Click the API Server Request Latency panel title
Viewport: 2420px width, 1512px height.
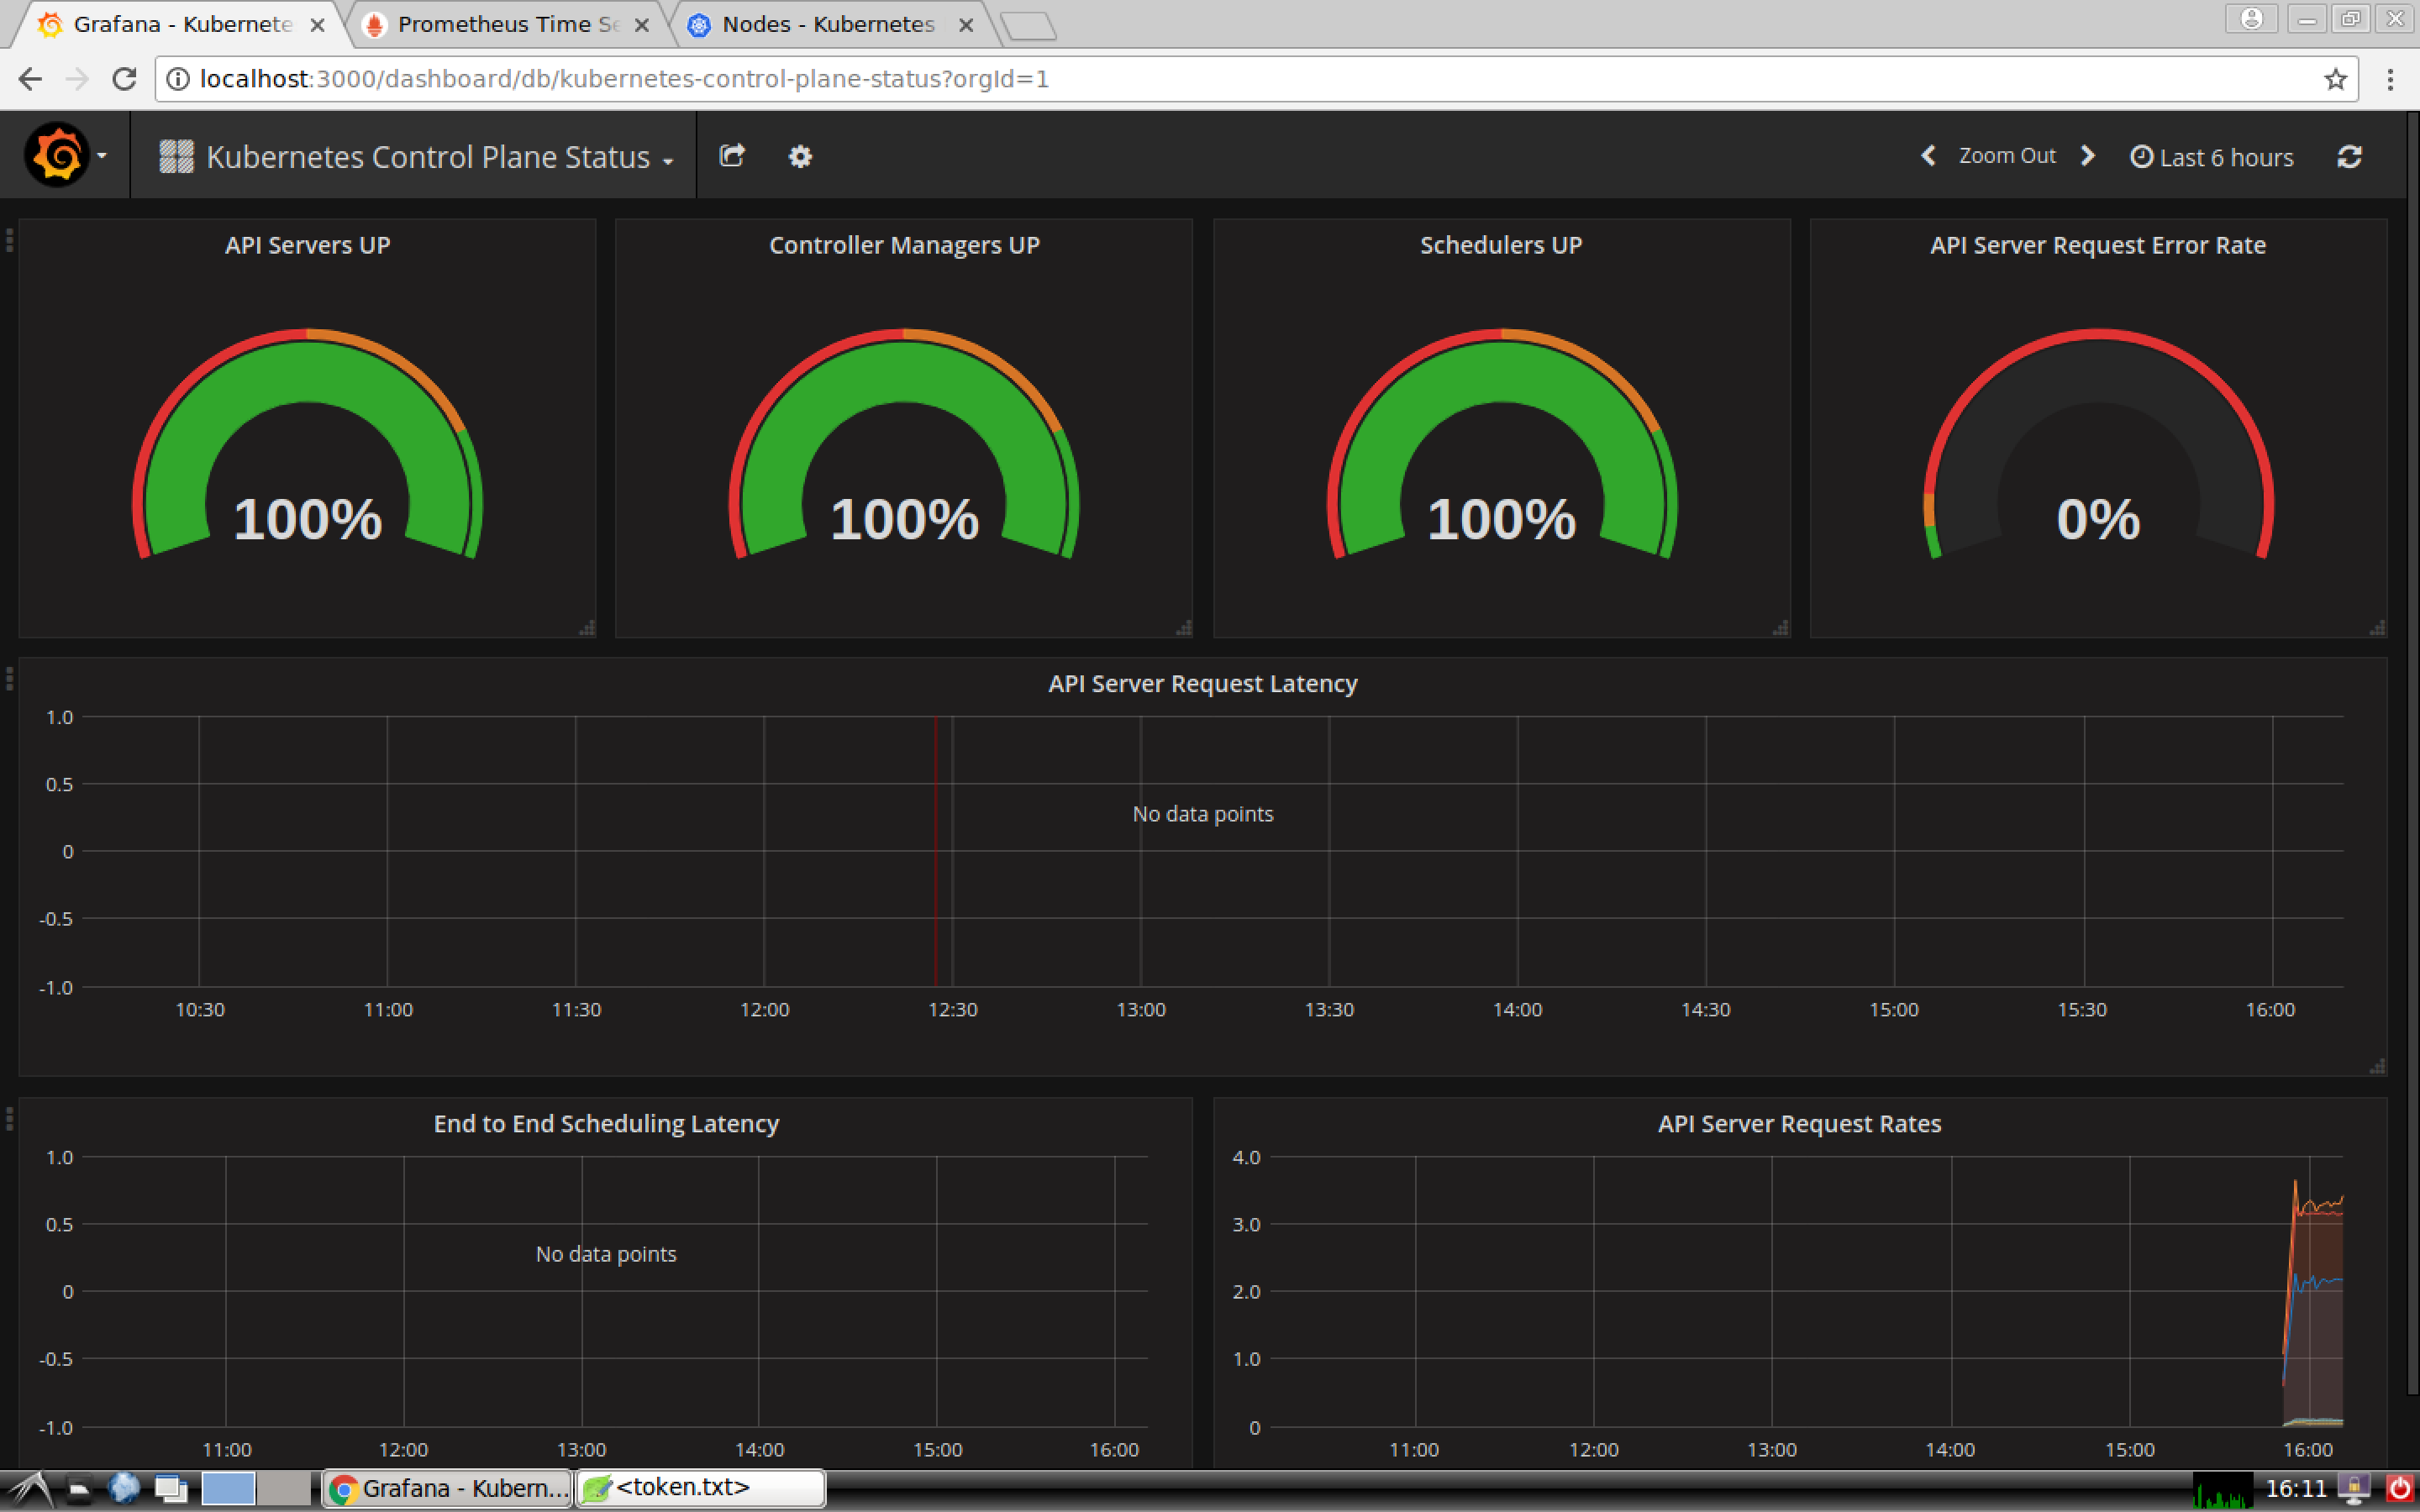(x=1202, y=683)
